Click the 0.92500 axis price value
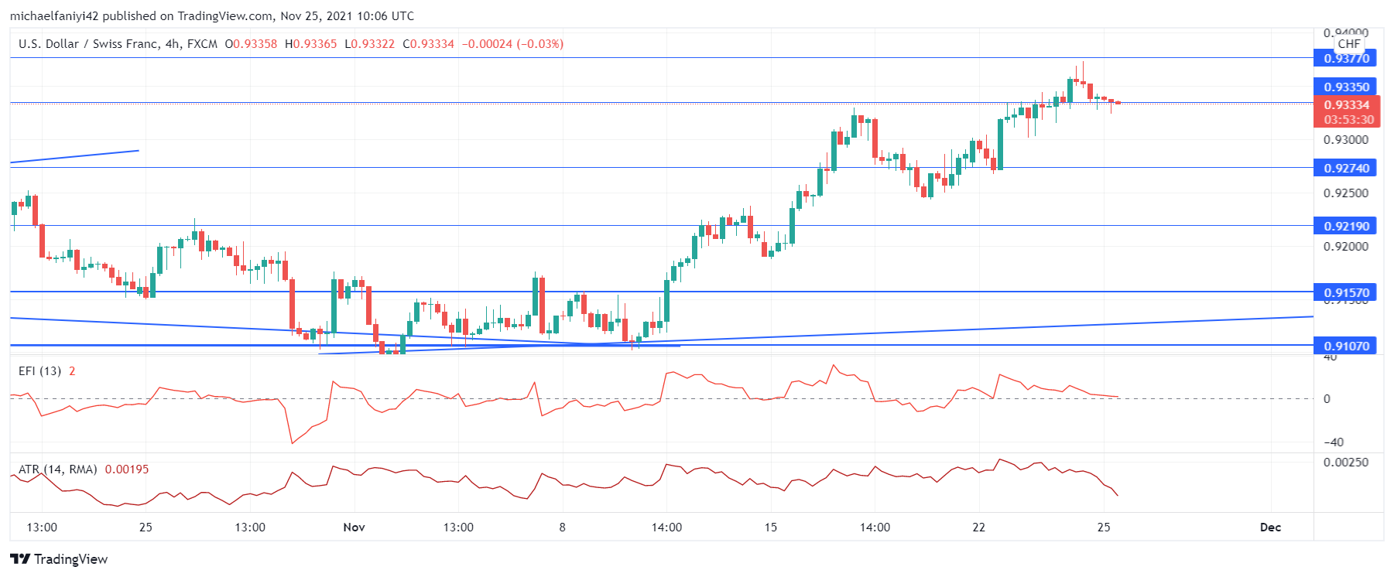This screenshot has width=1394, height=577. pyautogui.click(x=1345, y=193)
